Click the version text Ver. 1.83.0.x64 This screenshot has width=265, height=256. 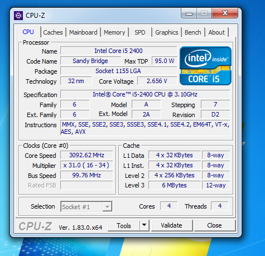click(x=80, y=228)
